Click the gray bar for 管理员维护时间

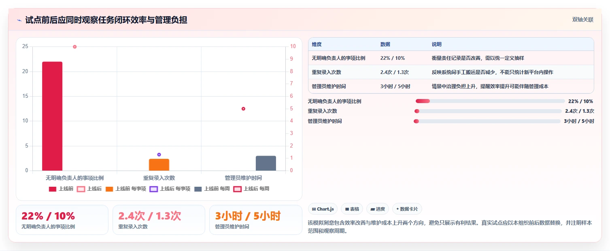(266, 163)
